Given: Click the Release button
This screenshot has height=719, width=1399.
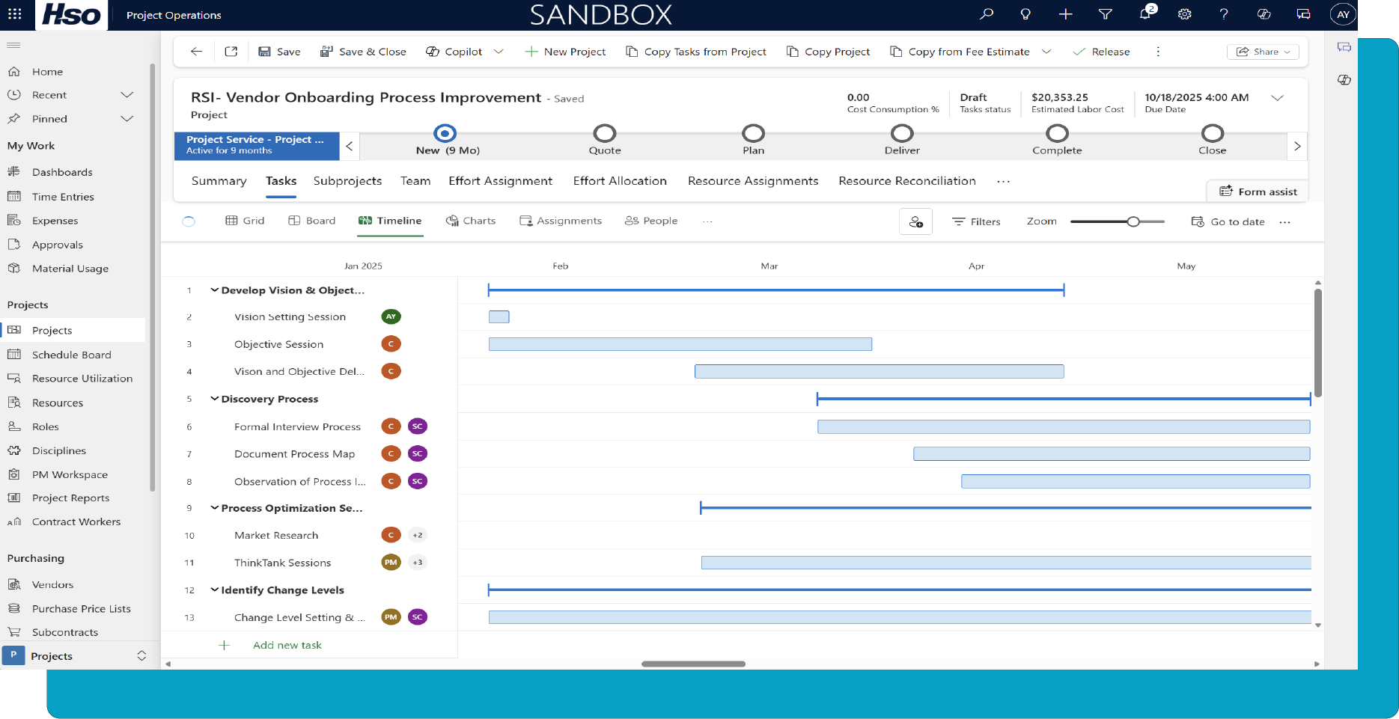Looking at the screenshot, I should click(1101, 52).
